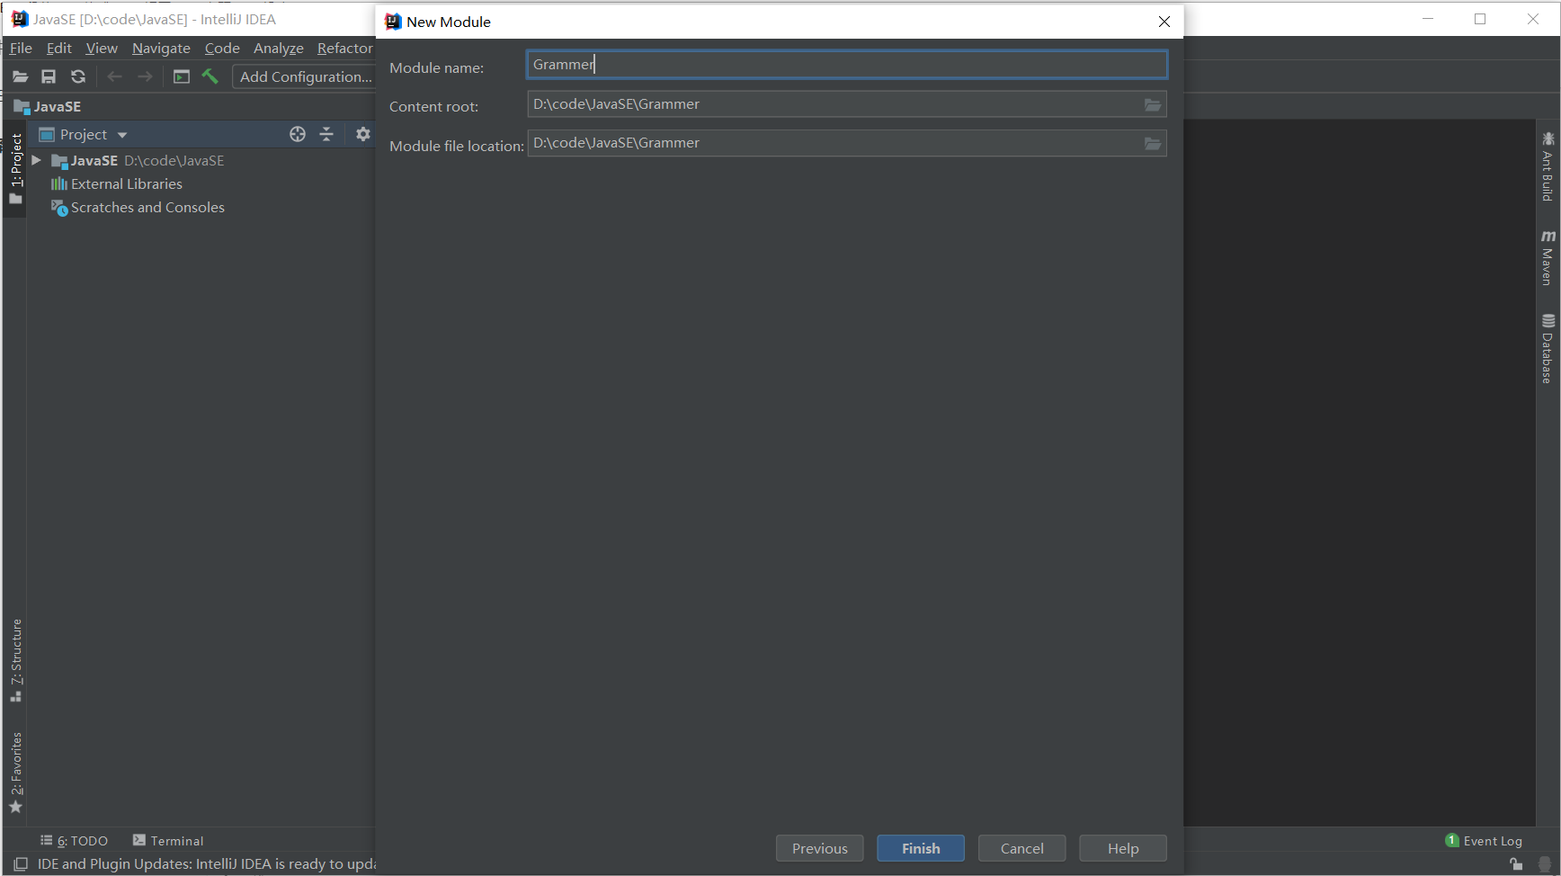Click the tool window quick access icon
This screenshot has height=876, width=1561.
click(x=21, y=864)
